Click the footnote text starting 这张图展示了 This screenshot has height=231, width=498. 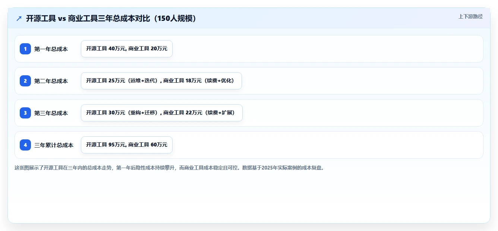[x=170, y=168]
